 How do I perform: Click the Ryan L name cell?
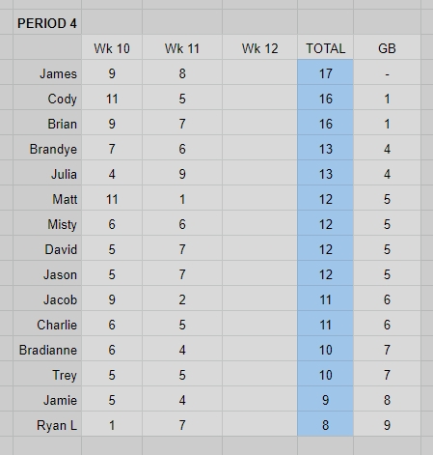(47, 424)
